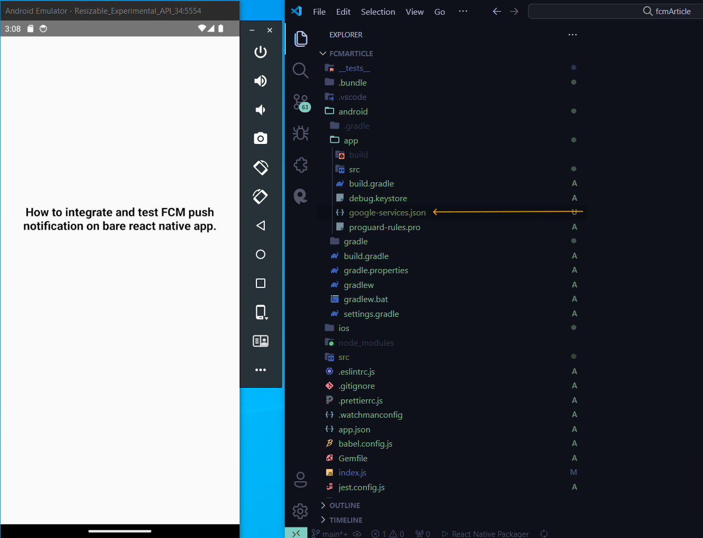
Task: Open the Manage gear in activity bar
Action: tap(301, 511)
